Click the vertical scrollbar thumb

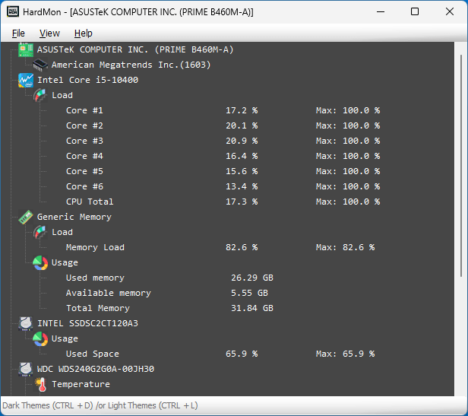pyautogui.click(x=461, y=166)
